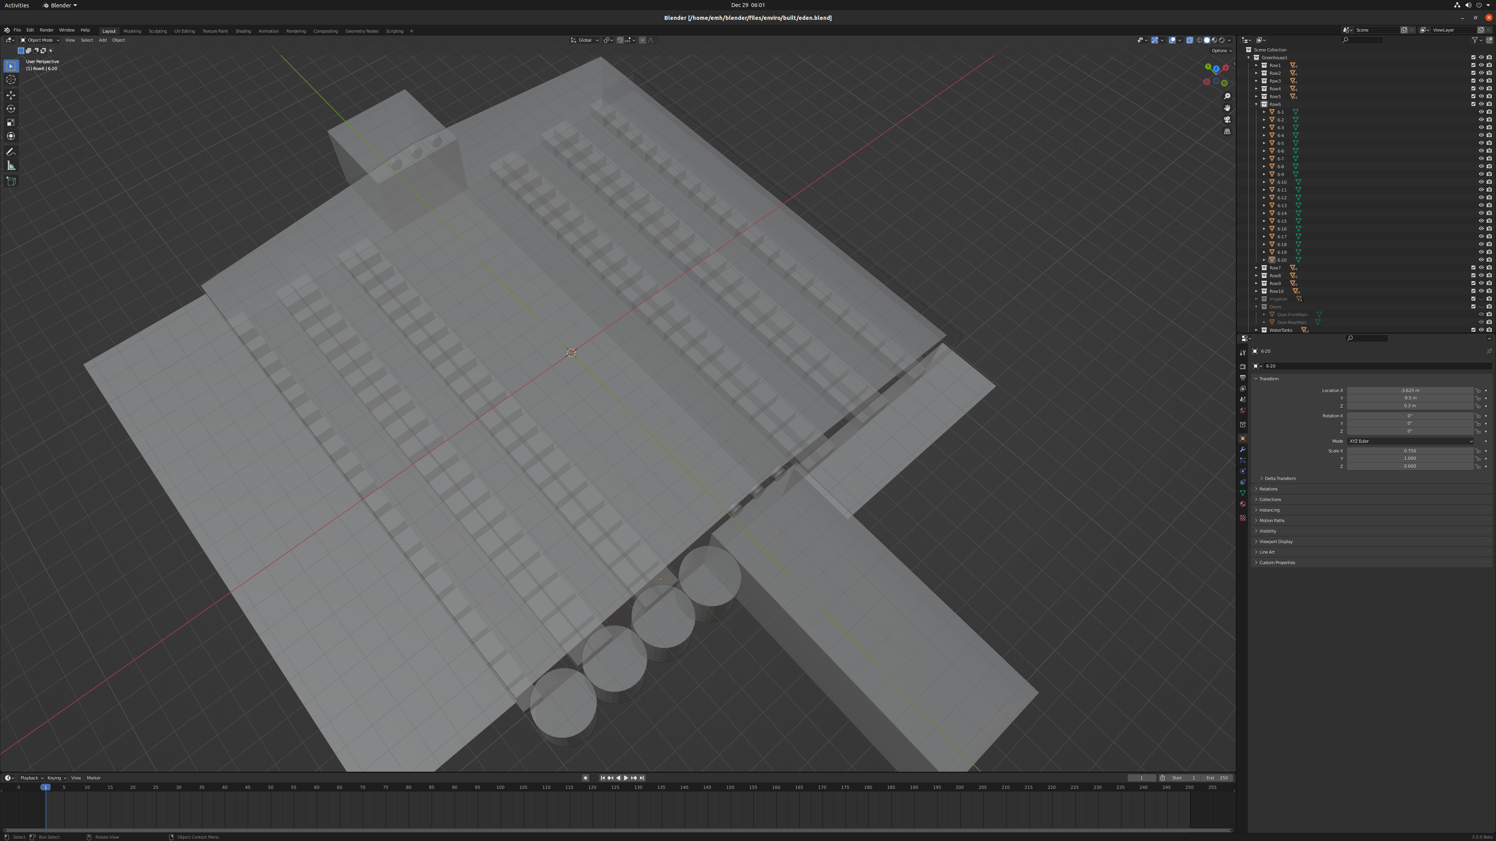Click the Z axis on navigation gizmo
The height and width of the screenshot is (841, 1496).
pos(1216,69)
